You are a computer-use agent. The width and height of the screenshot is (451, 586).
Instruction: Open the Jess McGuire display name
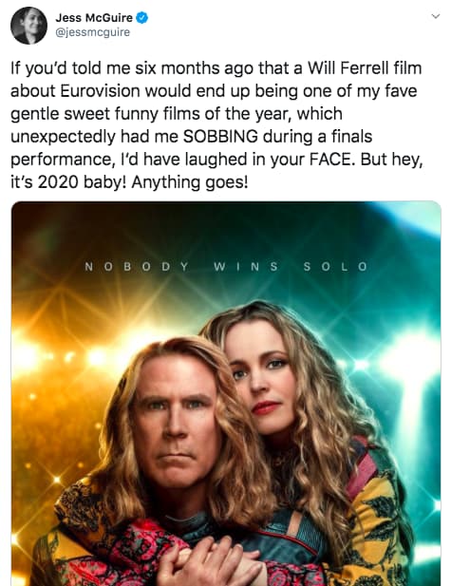click(x=94, y=17)
